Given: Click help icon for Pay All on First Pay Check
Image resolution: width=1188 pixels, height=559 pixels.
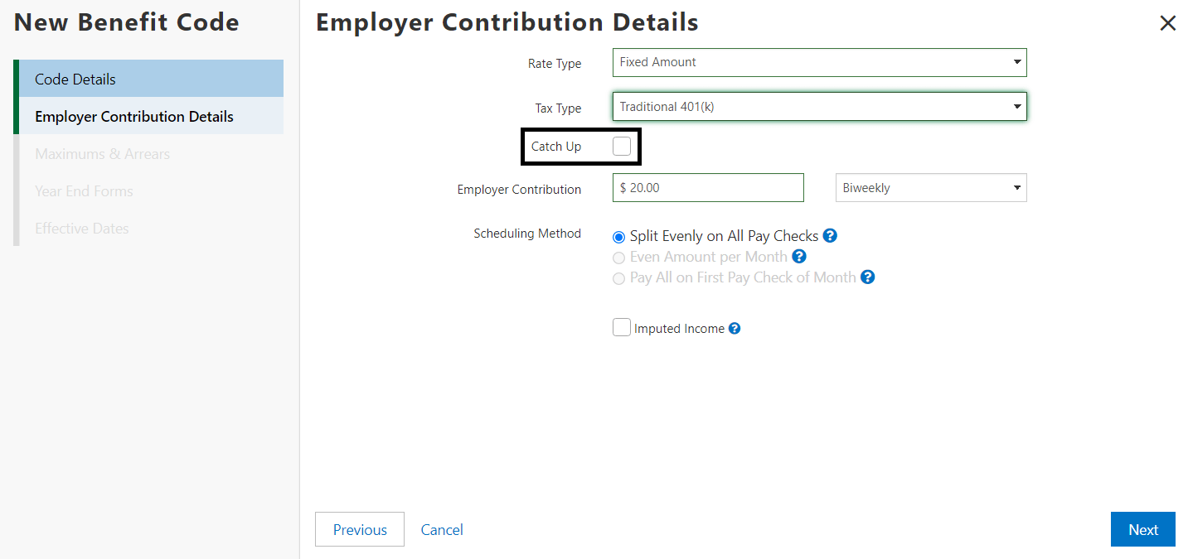Looking at the screenshot, I should tap(867, 277).
